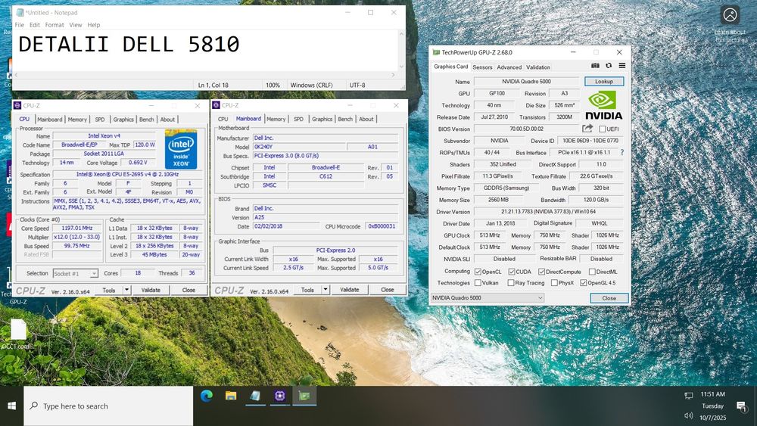Take a GPU-Z screenshot with camera icon
This screenshot has width=757, height=426.
[x=595, y=66]
